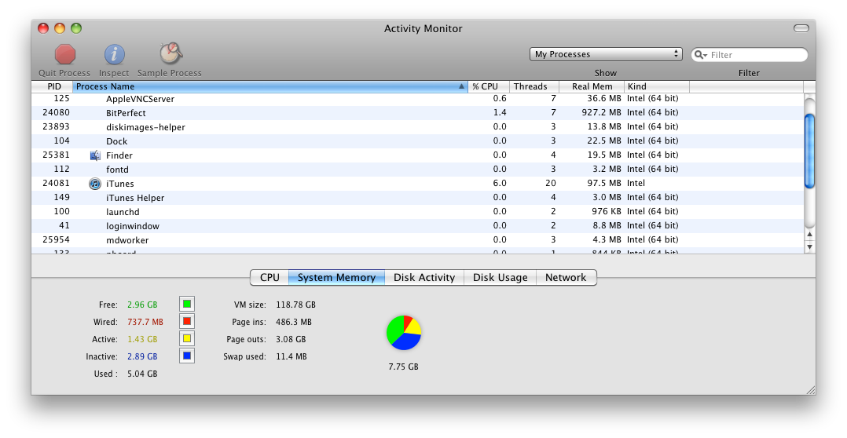This screenshot has height=438, width=847.
Task: Select the iTunes icon in process list
Action: [95, 184]
